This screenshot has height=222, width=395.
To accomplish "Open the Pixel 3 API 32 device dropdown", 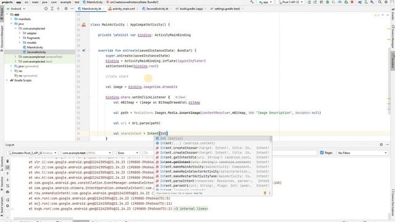I will [x=290, y=2].
